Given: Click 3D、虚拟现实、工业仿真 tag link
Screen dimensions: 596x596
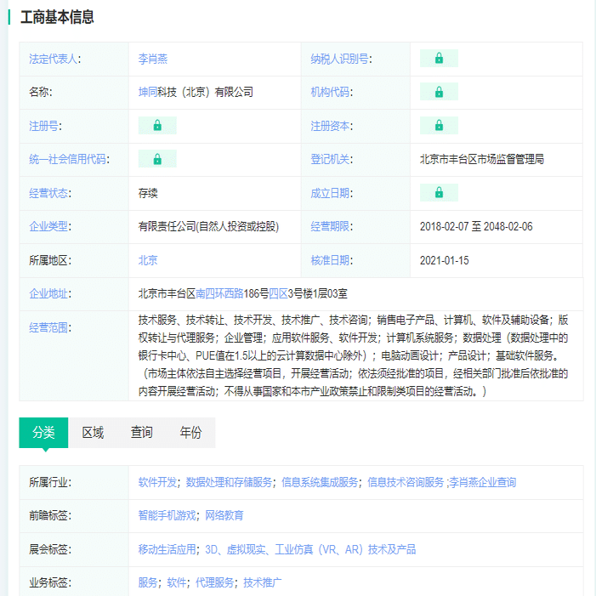Looking at the screenshot, I should [x=310, y=549].
